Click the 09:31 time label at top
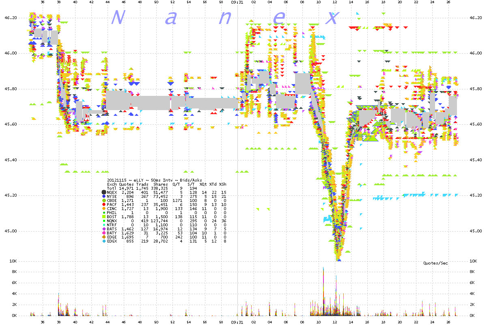This screenshot has height=325, width=487. coord(237,2)
